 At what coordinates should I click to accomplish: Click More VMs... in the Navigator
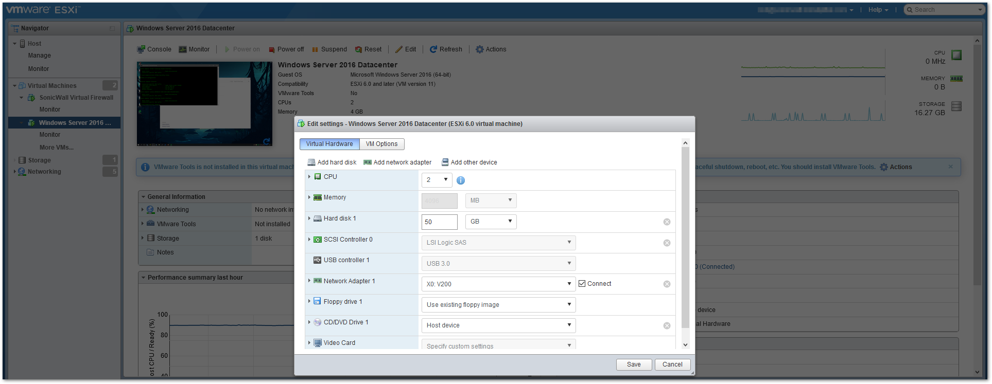[x=57, y=148]
